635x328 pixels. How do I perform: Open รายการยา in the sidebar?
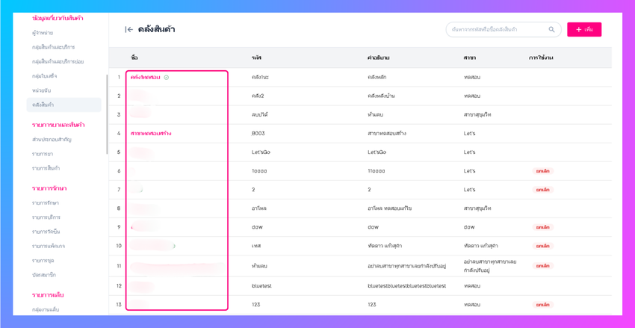[x=43, y=154]
